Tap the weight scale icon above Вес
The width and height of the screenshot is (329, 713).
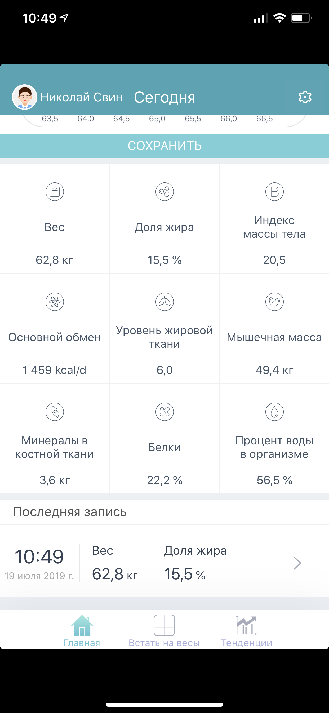55,192
